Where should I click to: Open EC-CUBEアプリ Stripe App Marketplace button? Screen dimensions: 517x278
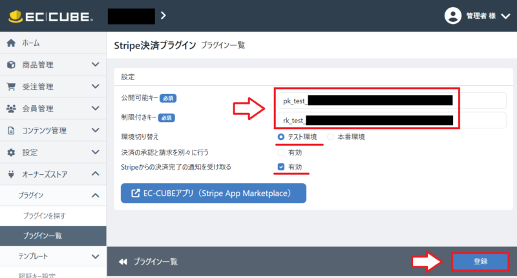(213, 193)
